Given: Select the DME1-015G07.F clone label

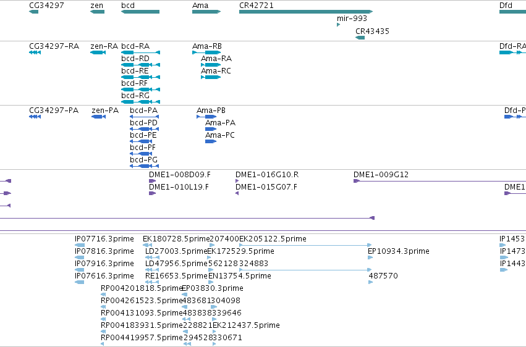Looking at the screenshot, I should pos(266,187).
